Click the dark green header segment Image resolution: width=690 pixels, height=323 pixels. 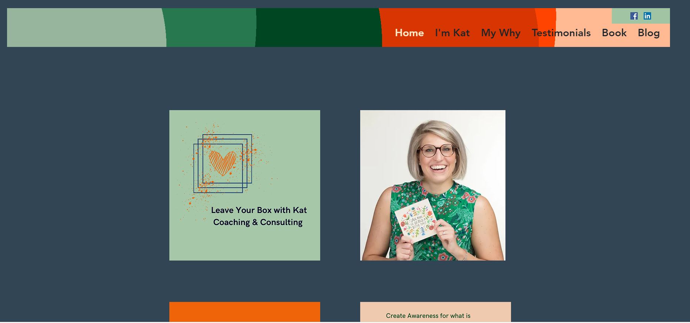tap(318, 27)
